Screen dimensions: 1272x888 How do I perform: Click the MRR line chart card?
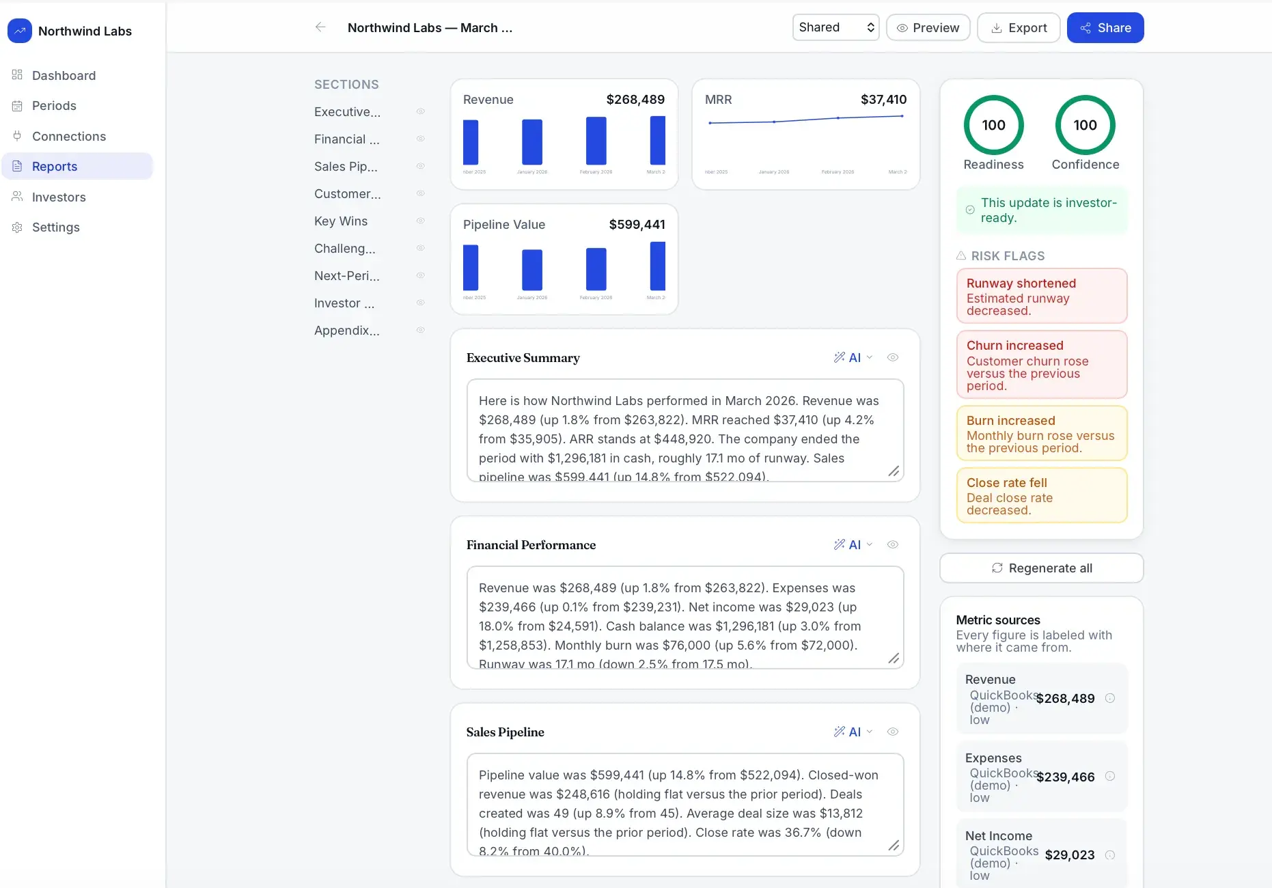pos(806,135)
